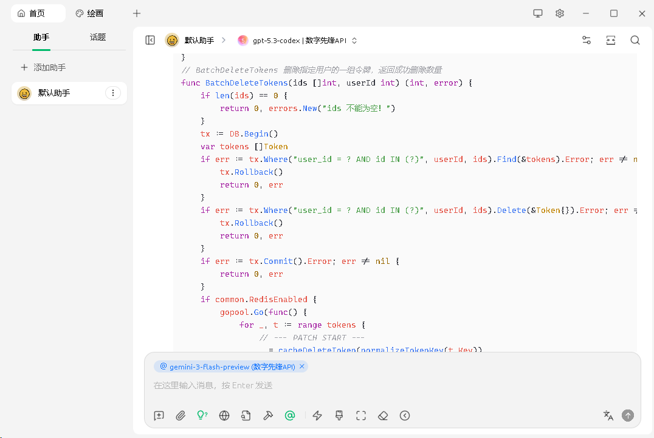Open chat settings sliders icon

coord(586,40)
